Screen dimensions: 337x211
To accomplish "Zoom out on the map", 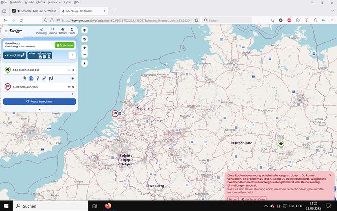I will pos(84,54).
